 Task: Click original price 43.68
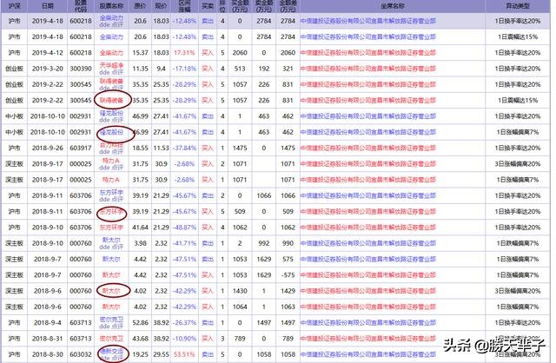[x=140, y=339]
